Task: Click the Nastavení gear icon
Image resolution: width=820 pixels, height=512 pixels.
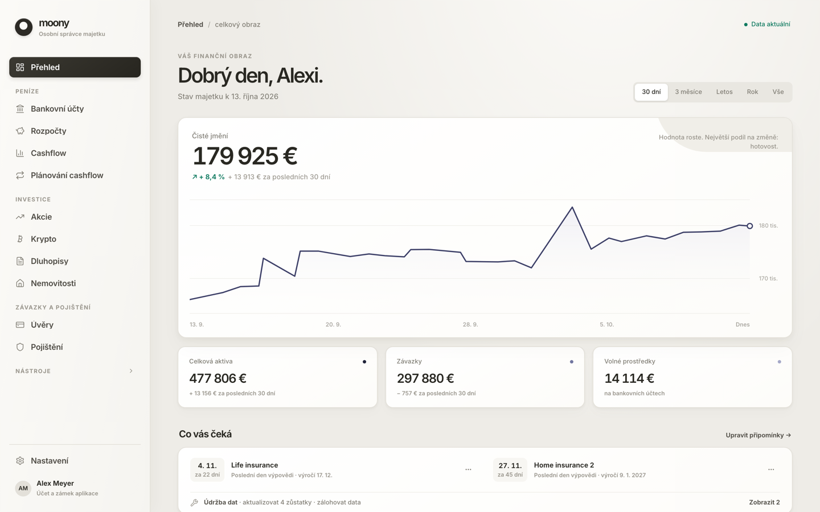Action: [20, 461]
